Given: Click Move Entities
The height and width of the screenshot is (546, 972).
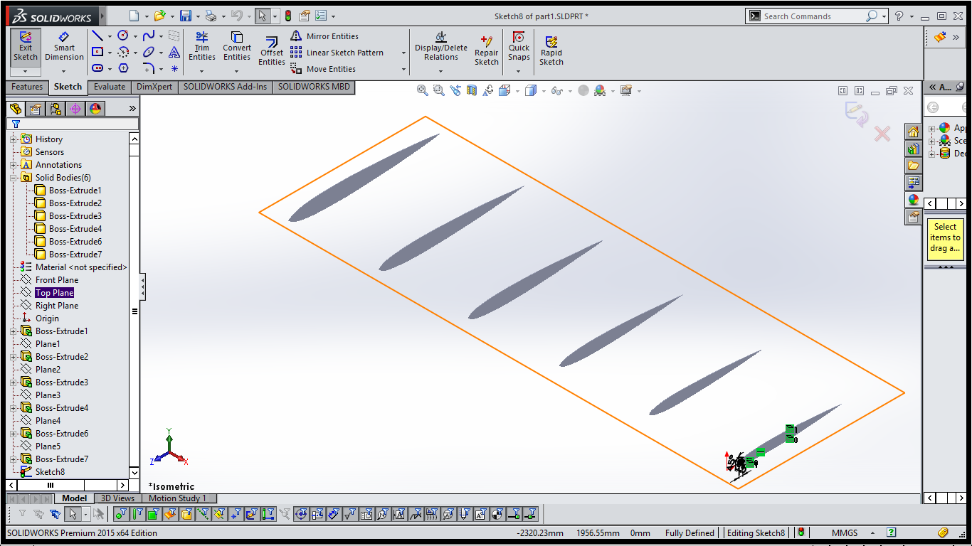Looking at the screenshot, I should pyautogui.click(x=323, y=69).
